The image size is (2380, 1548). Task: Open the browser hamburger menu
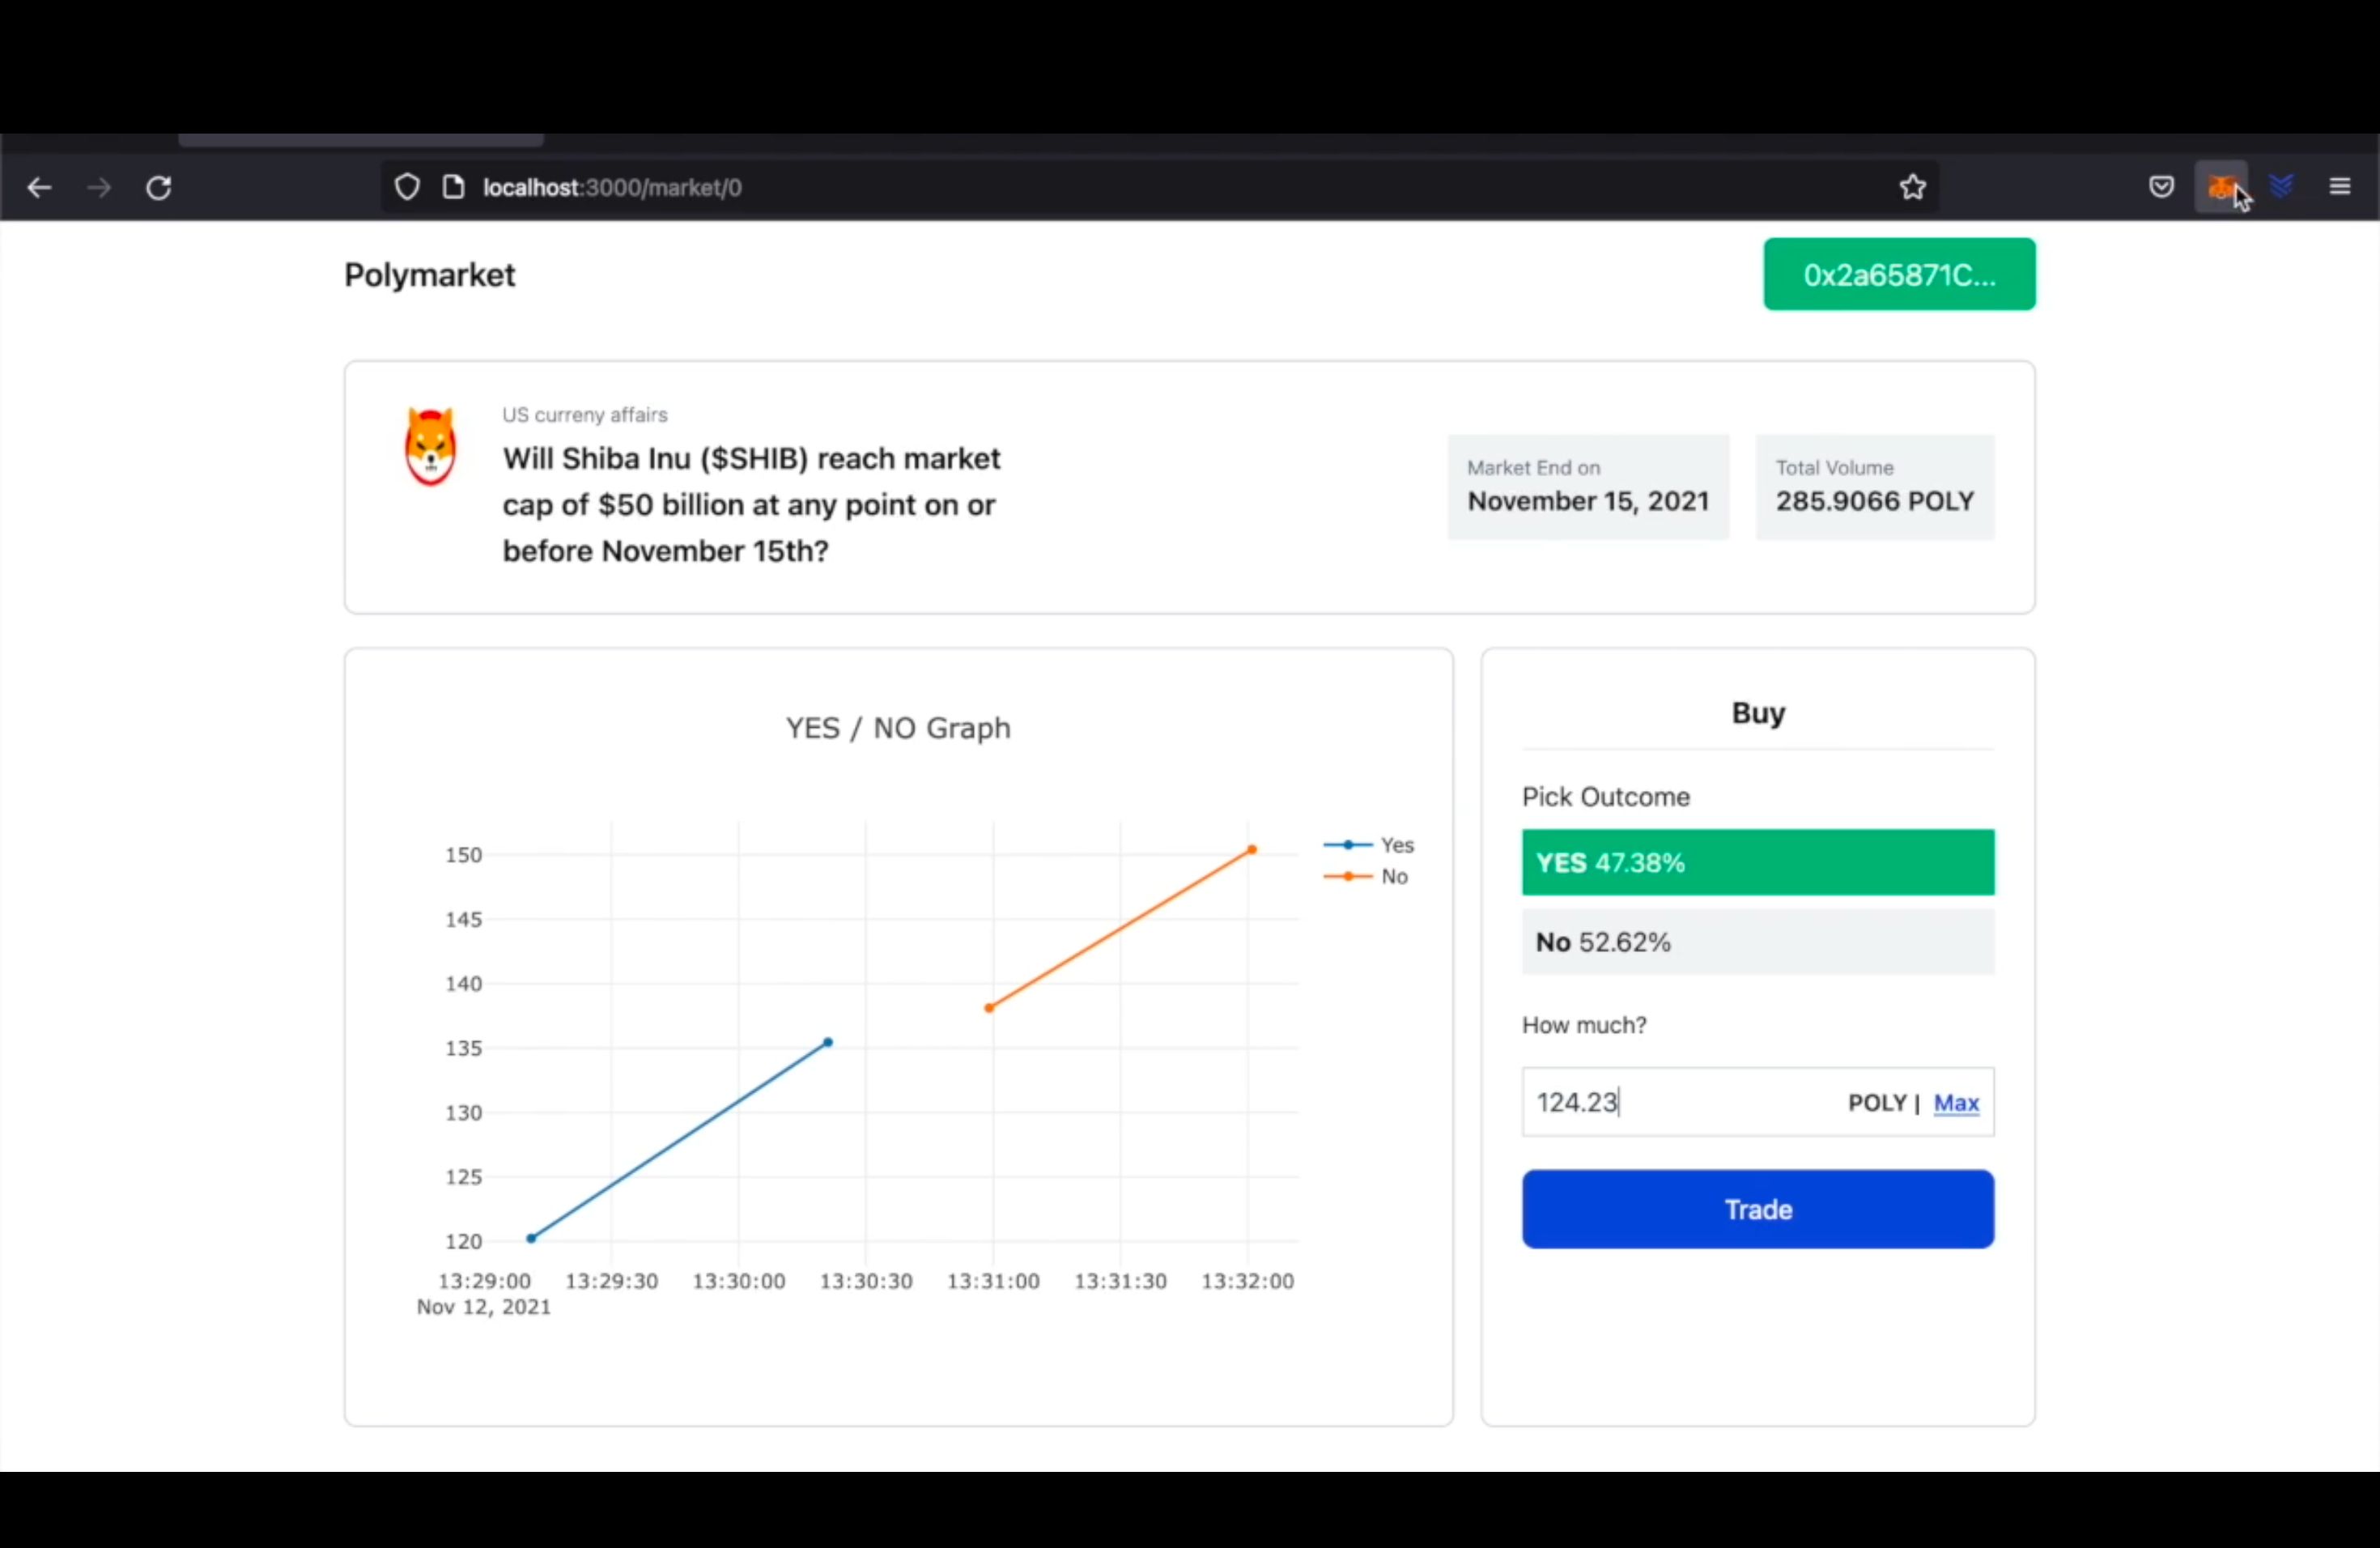coord(2339,186)
